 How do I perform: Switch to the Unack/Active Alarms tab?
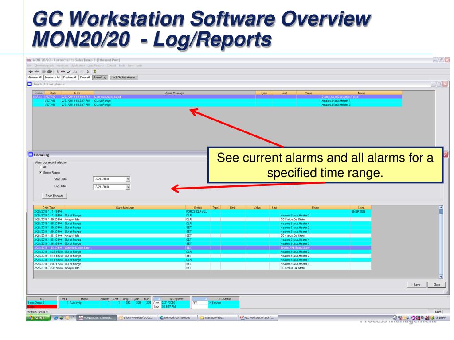122,77
